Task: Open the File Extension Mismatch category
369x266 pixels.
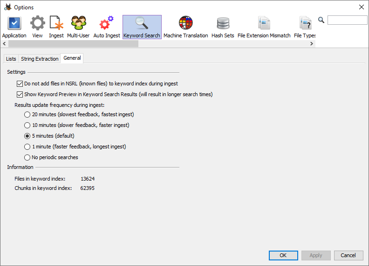Action: 264,27
